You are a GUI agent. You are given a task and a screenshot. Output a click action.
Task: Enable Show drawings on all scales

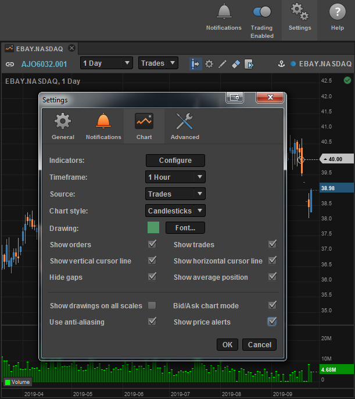tap(152, 305)
